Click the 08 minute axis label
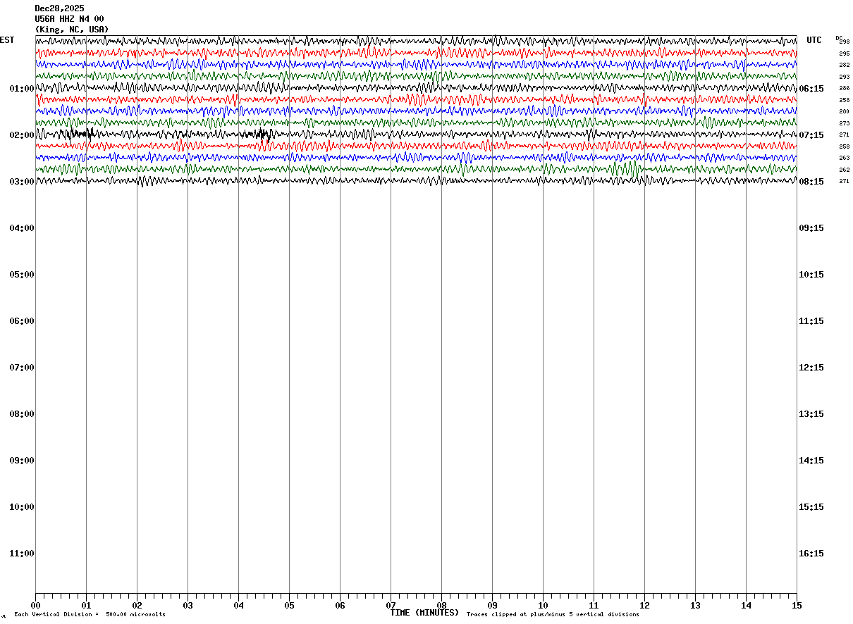 pyautogui.click(x=441, y=605)
